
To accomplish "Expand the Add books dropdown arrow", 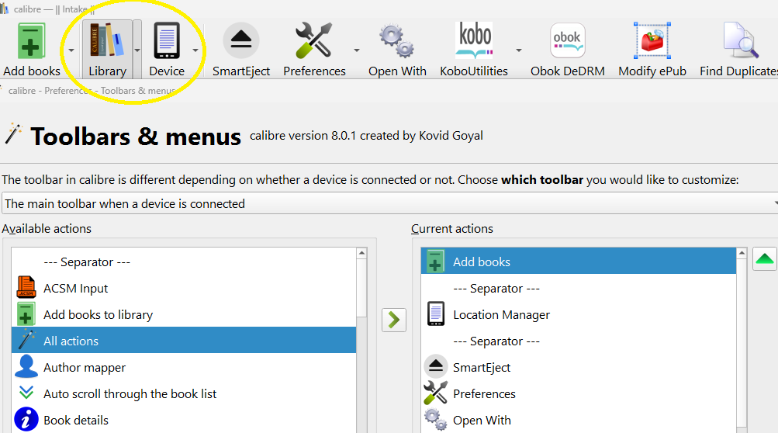I will [x=71, y=50].
